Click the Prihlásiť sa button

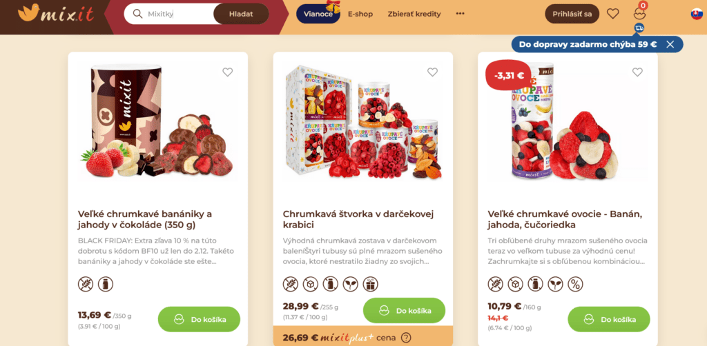click(x=572, y=14)
